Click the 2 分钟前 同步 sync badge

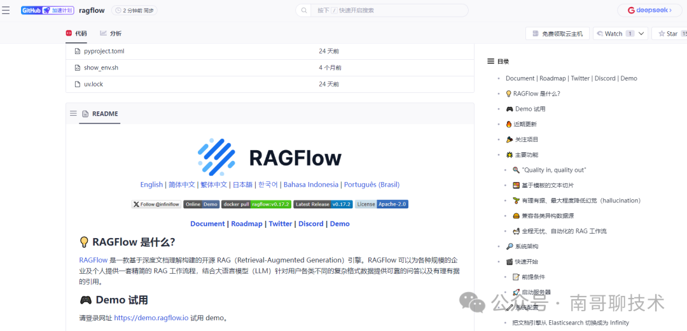click(134, 10)
